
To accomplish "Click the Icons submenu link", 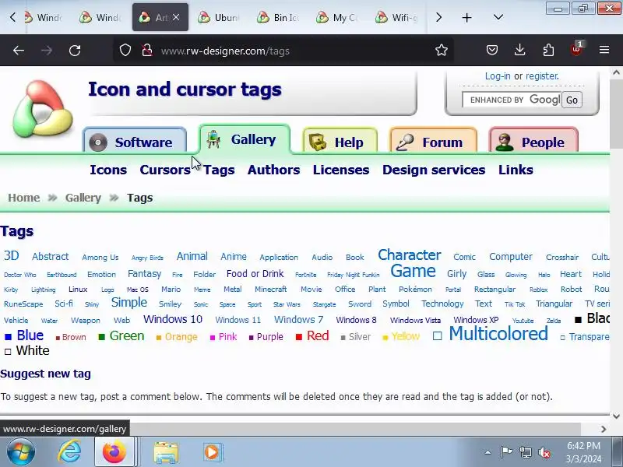I will coord(108,170).
